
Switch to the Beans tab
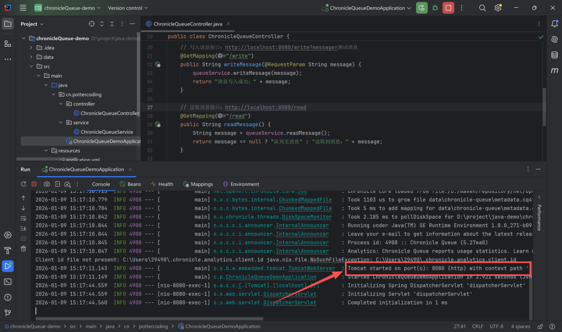pos(130,184)
